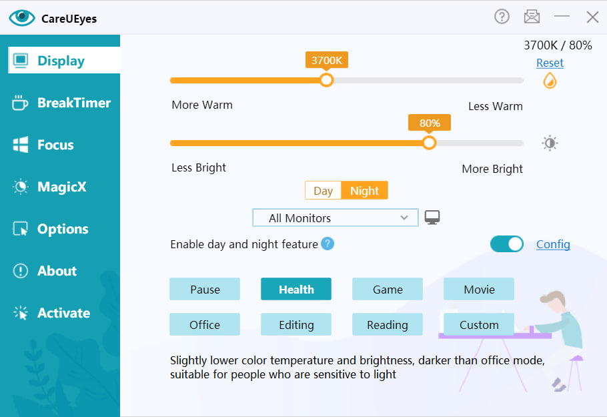Click the More Warm label
The height and width of the screenshot is (417, 607).
(202, 105)
